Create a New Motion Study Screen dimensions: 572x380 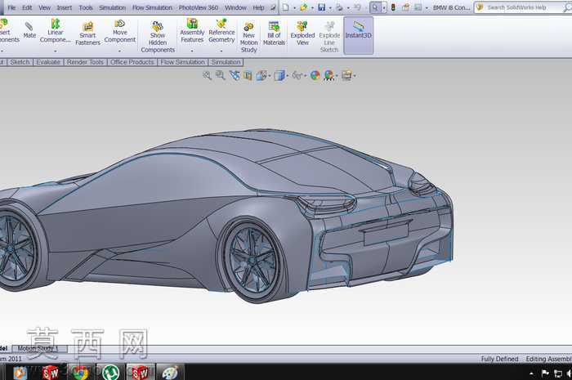pyautogui.click(x=248, y=37)
